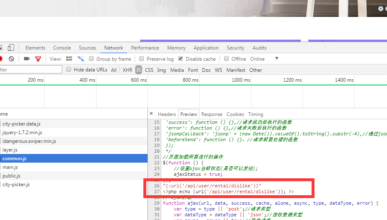Image resolution: width=387 pixels, height=220 pixels.
Task: Uncheck the Disable cache checkbox
Action: click(180, 59)
